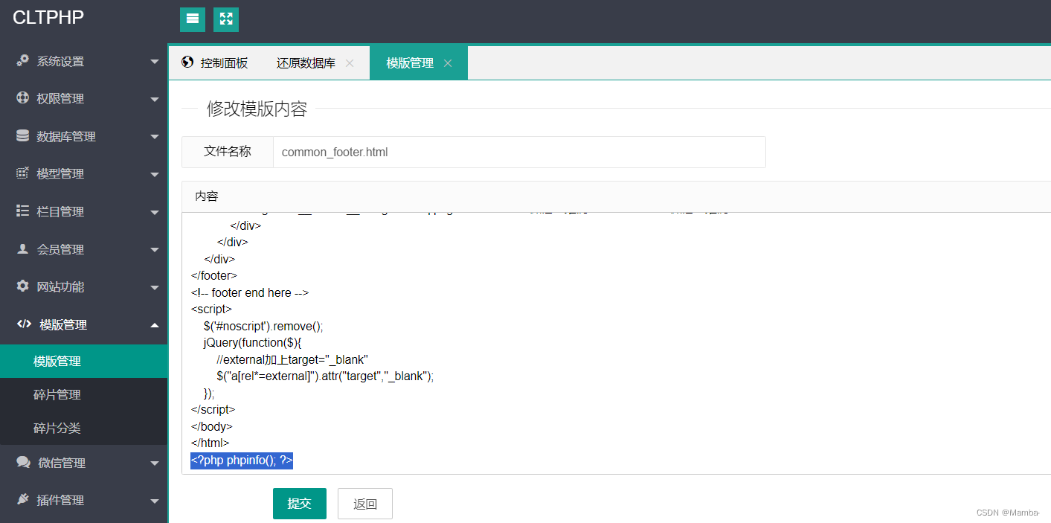The image size is (1051, 523).
Task: Close the 模版管理 tab
Action: (x=448, y=63)
